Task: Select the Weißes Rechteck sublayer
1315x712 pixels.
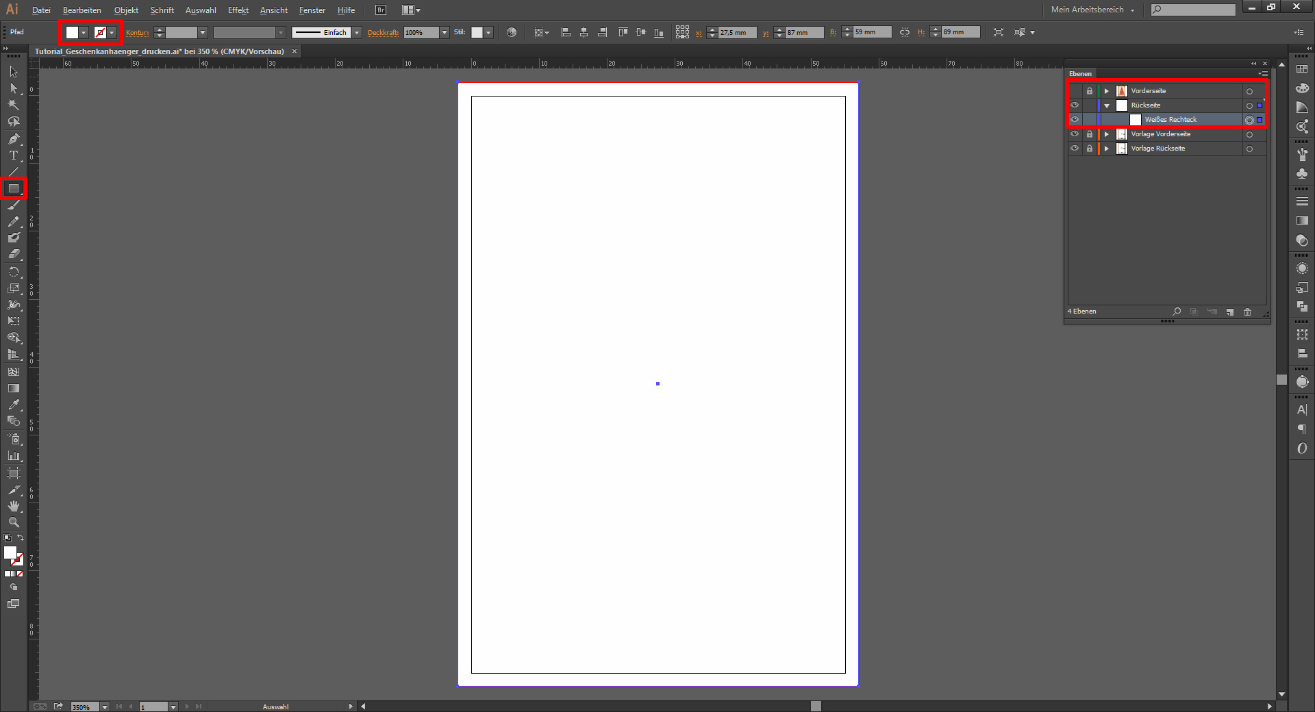Action: point(1170,120)
